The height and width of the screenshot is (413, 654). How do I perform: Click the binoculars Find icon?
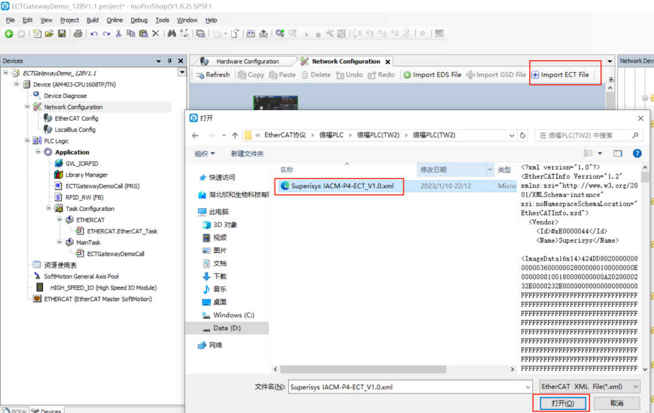(171, 33)
